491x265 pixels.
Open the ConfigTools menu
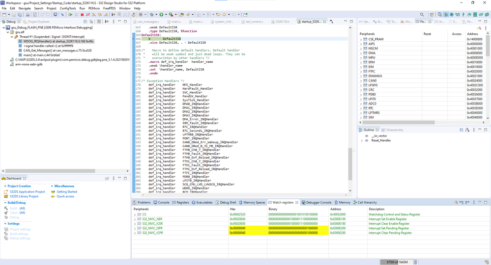68,8
